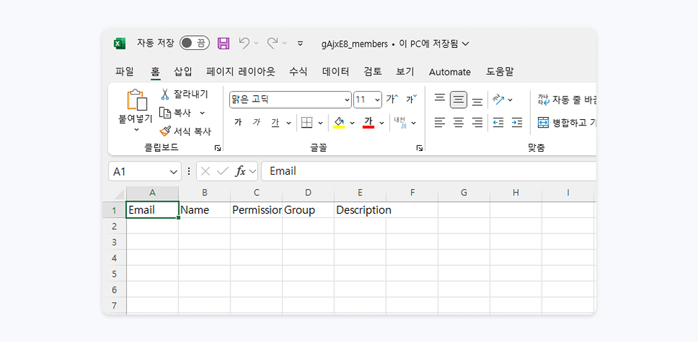Click the Undo arrow icon
The image size is (698, 342).
pyautogui.click(x=244, y=44)
